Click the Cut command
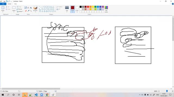The width and height of the screenshot is (174, 97). (8, 7)
